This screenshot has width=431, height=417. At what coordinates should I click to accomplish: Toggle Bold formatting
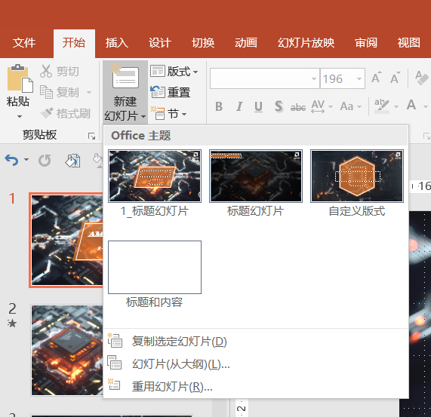[219, 106]
